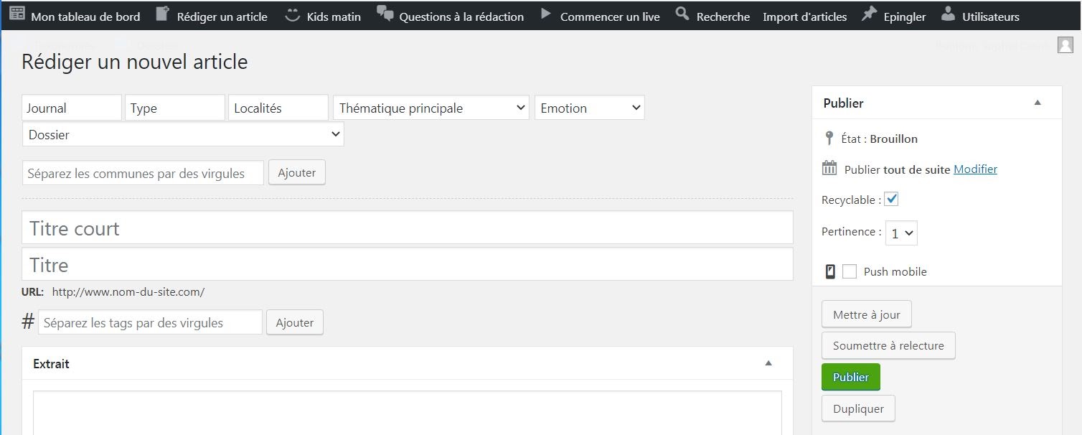
Task: Enable the Push mobile checkbox
Action: coord(850,271)
